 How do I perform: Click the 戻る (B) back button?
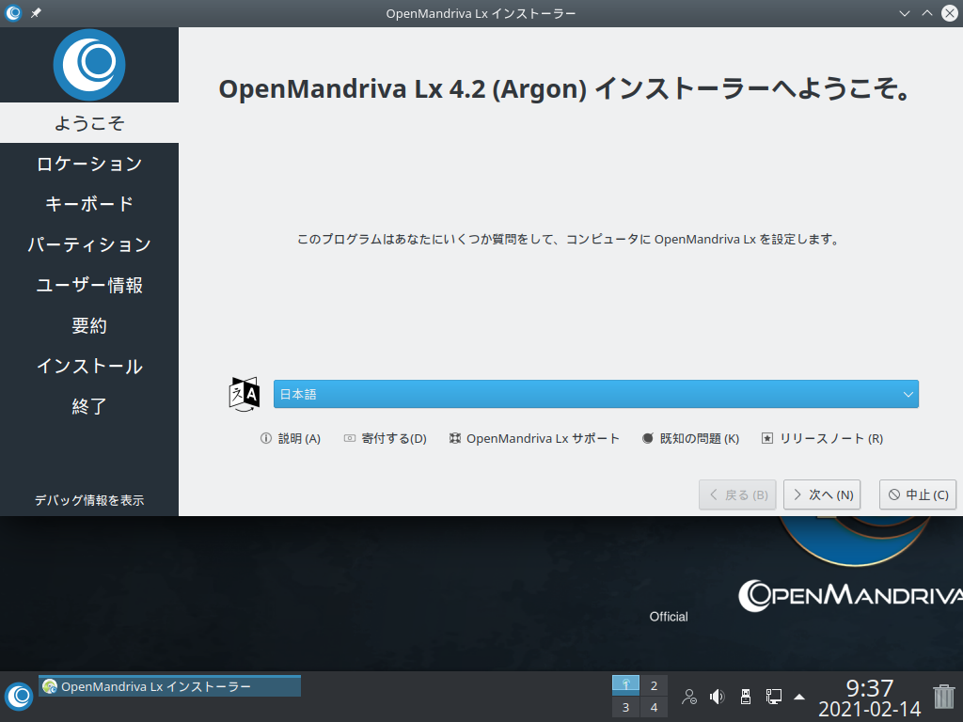click(x=737, y=494)
